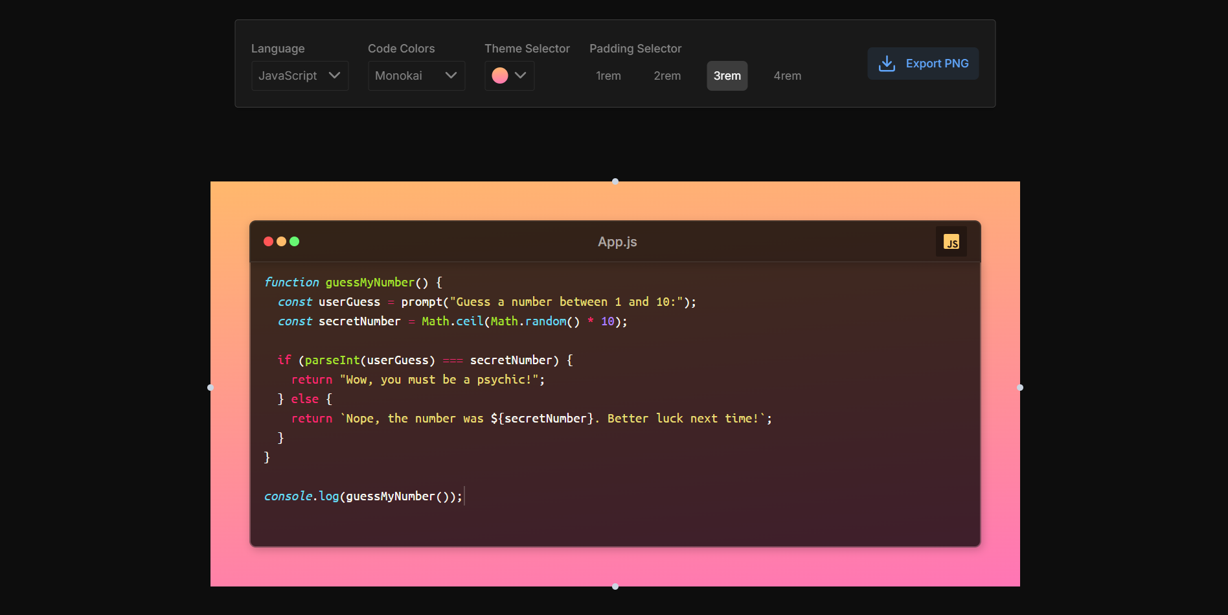
Task: Click the yellow traffic light dot
Action: pyautogui.click(x=281, y=241)
